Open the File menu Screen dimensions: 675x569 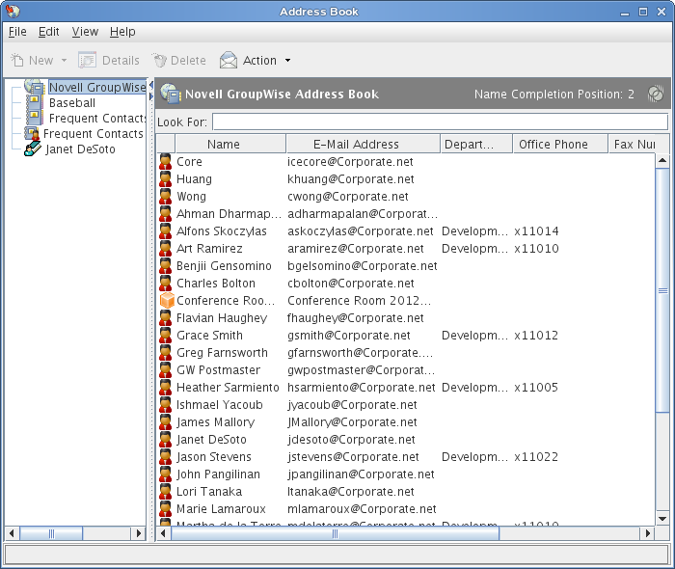click(x=17, y=32)
